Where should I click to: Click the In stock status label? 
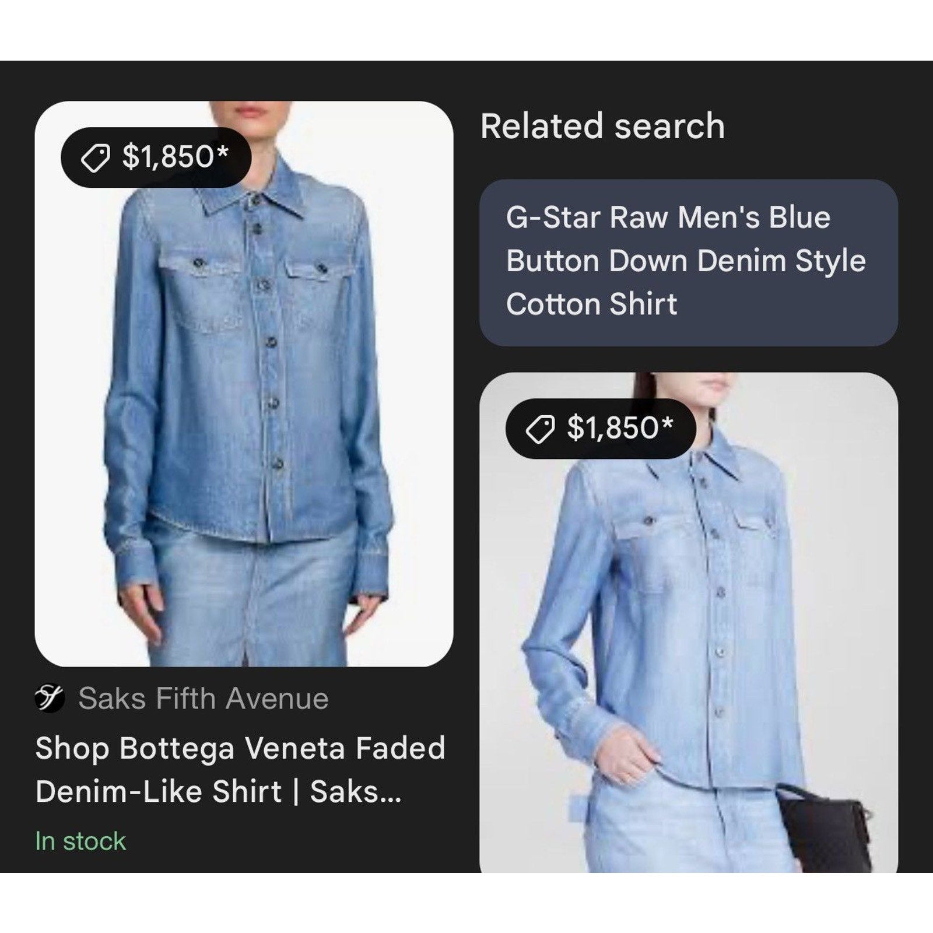pyautogui.click(x=80, y=841)
